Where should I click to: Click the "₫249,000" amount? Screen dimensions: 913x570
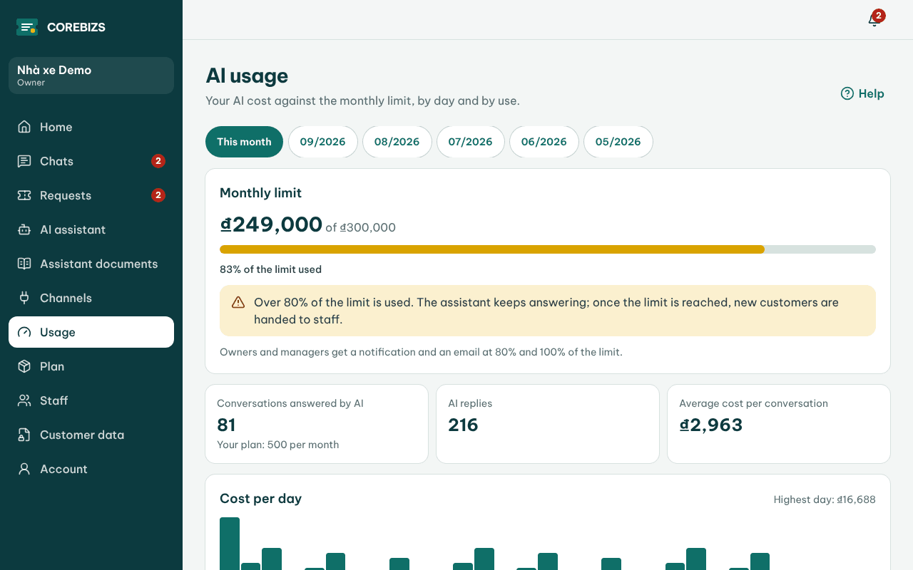pos(271,224)
